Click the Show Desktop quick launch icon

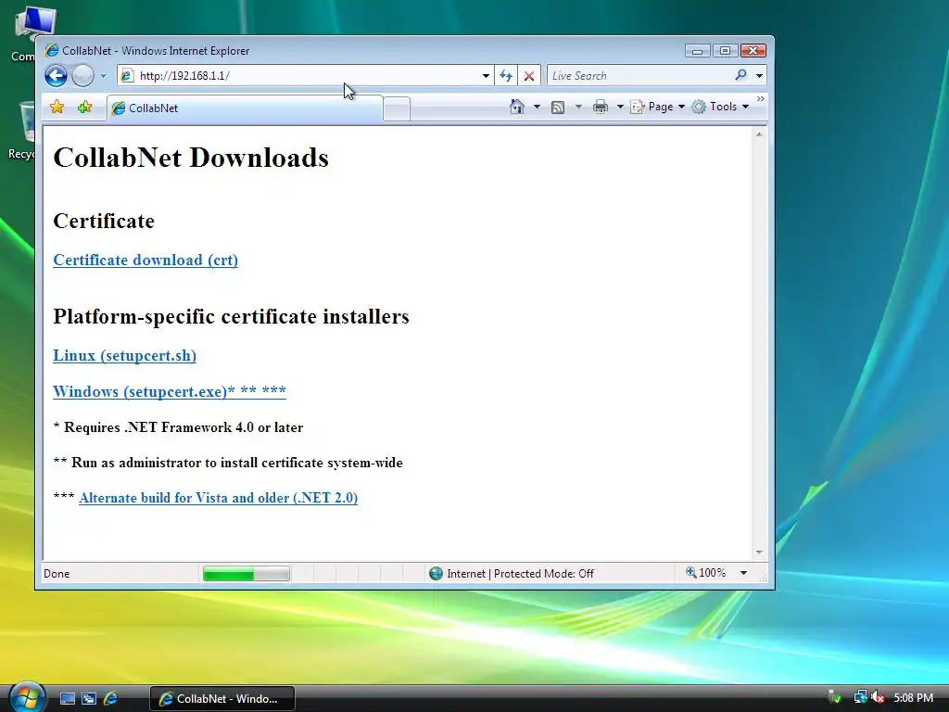pyautogui.click(x=67, y=699)
